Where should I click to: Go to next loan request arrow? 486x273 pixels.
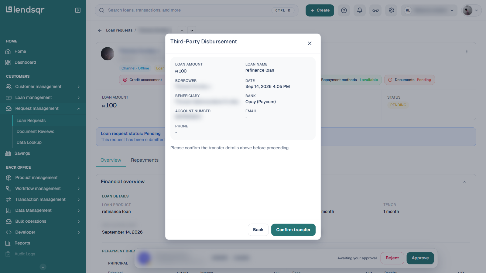(192, 30)
